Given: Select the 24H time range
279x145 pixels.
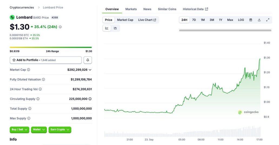Looking at the screenshot, I should click(x=184, y=20).
